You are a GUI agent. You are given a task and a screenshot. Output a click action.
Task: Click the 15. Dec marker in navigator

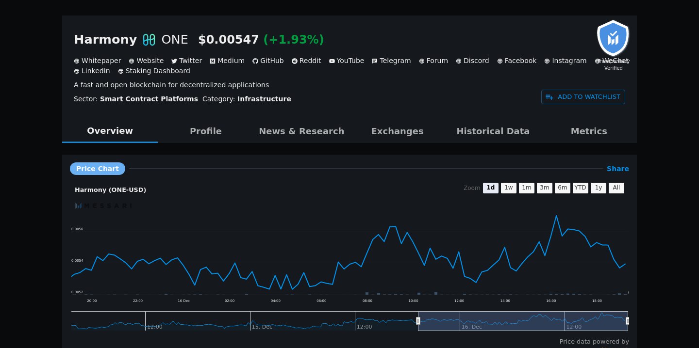tap(262, 327)
